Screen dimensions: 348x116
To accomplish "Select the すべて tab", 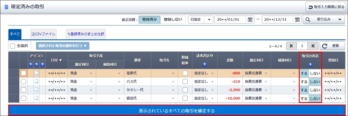I will coord(15,34).
